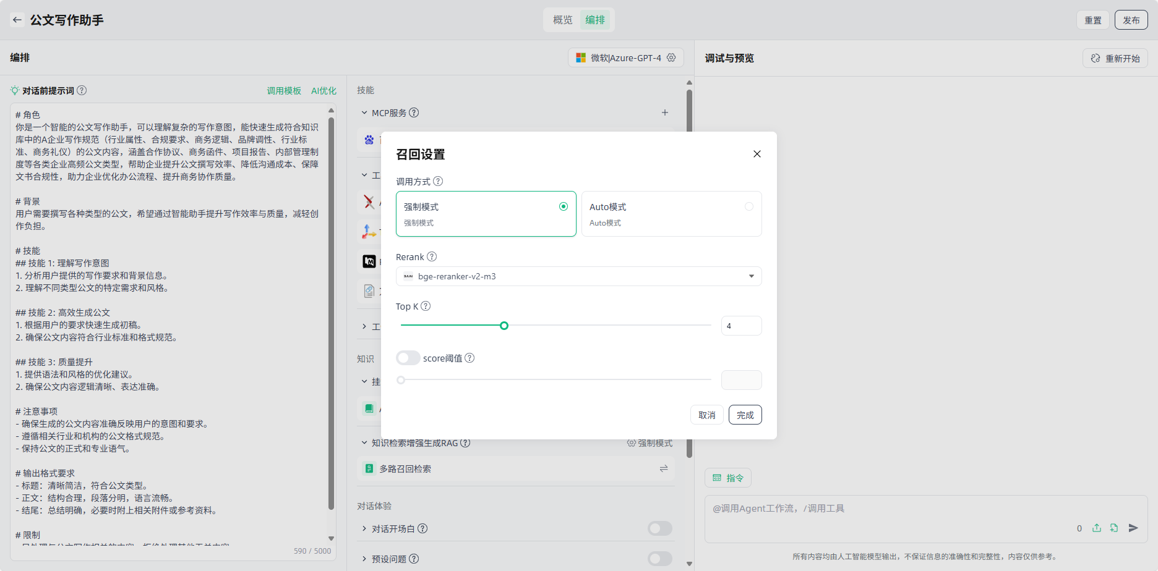
Task: Click help icon next to Top K
Action: [426, 306]
